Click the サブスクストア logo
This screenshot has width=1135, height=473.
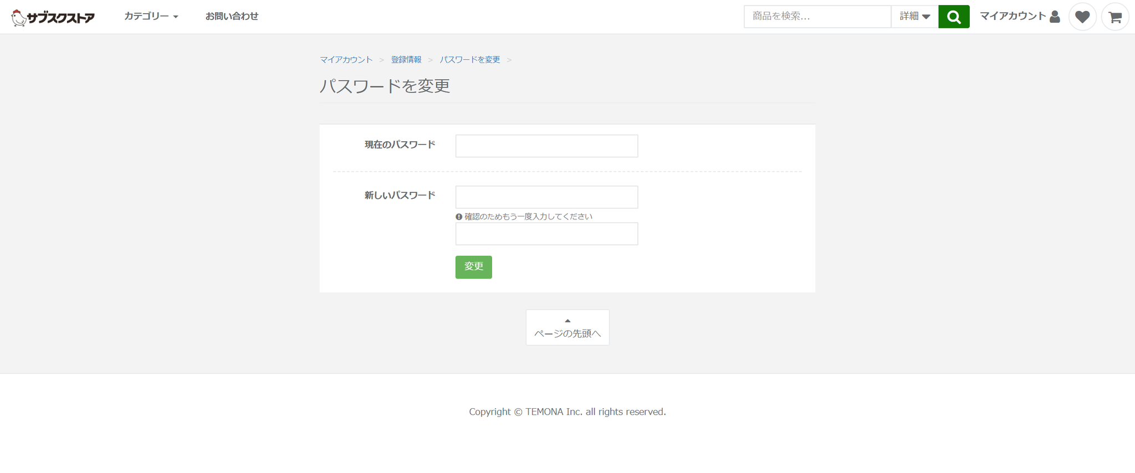point(53,17)
